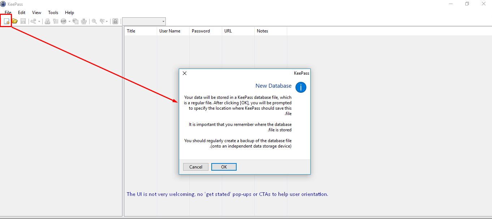The width and height of the screenshot is (492, 219).
Task: Expand the Add Entry dropdown arrow
Action: click(39, 22)
